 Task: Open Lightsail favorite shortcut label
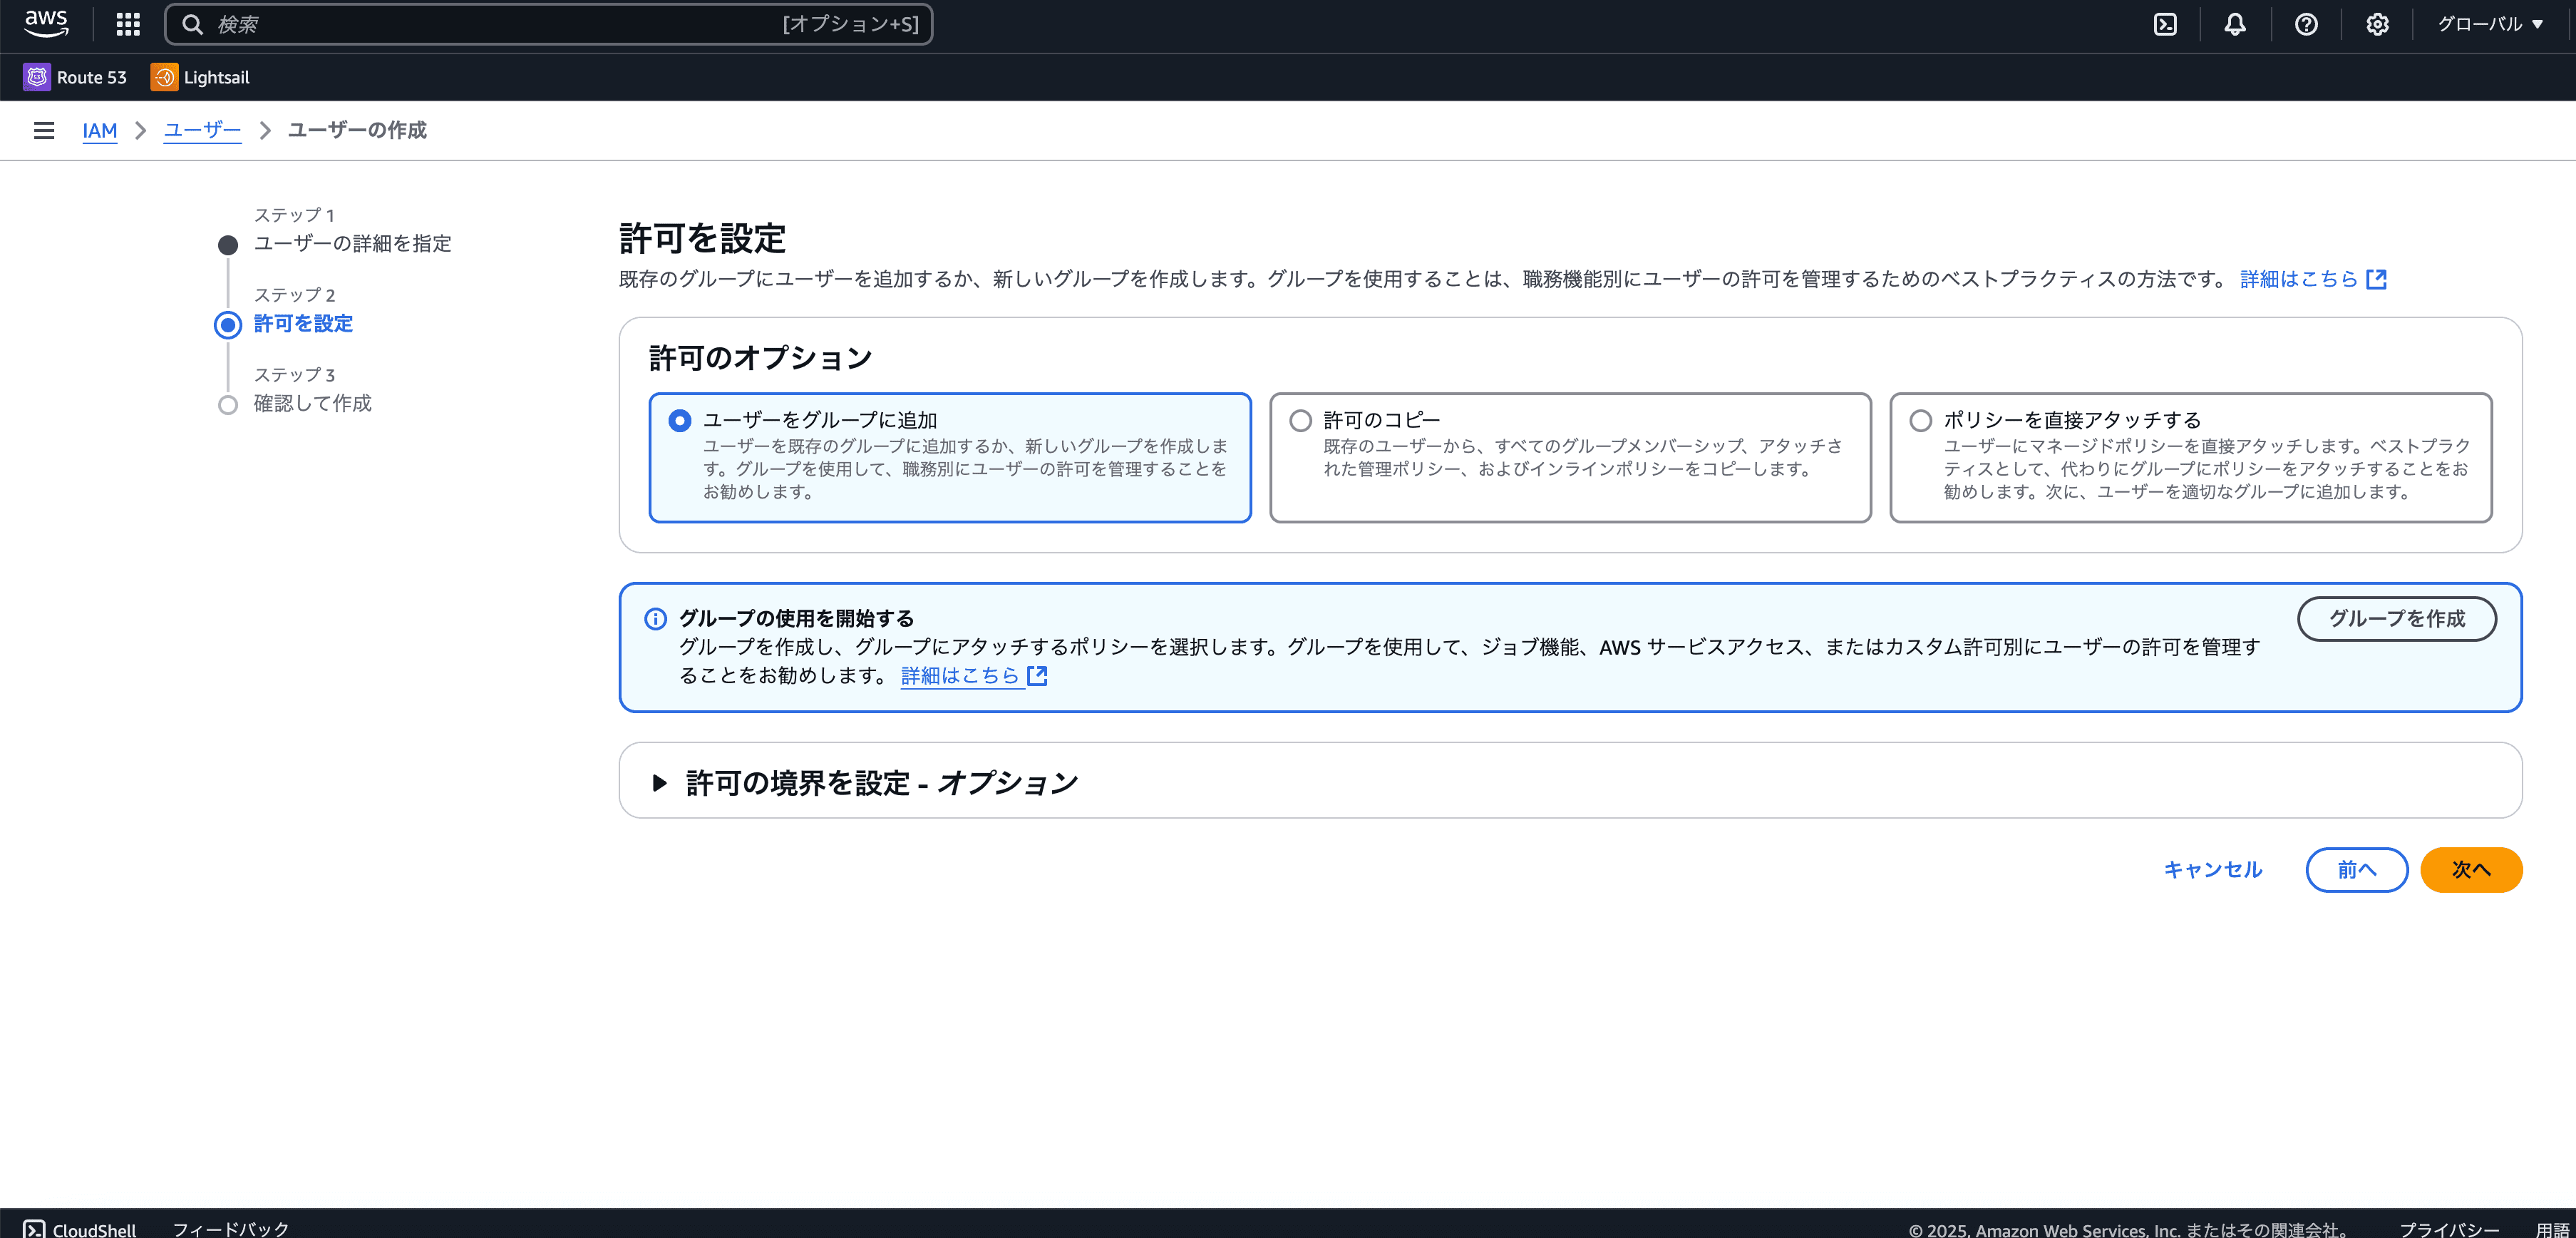[217, 77]
